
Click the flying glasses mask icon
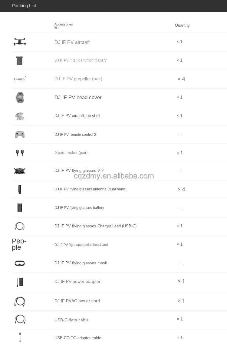(x=20, y=263)
